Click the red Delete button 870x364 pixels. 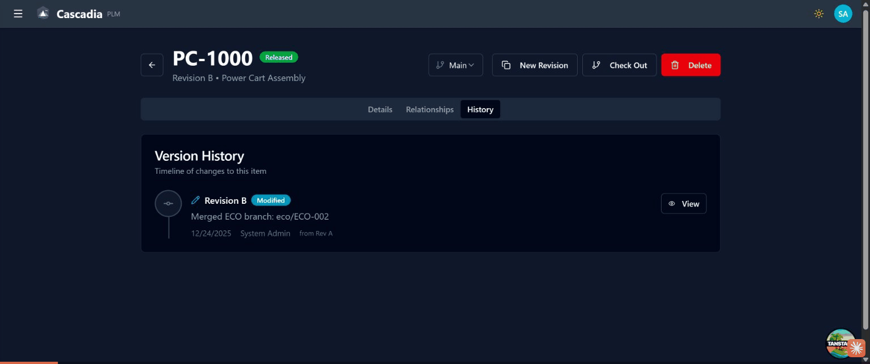pyautogui.click(x=690, y=65)
